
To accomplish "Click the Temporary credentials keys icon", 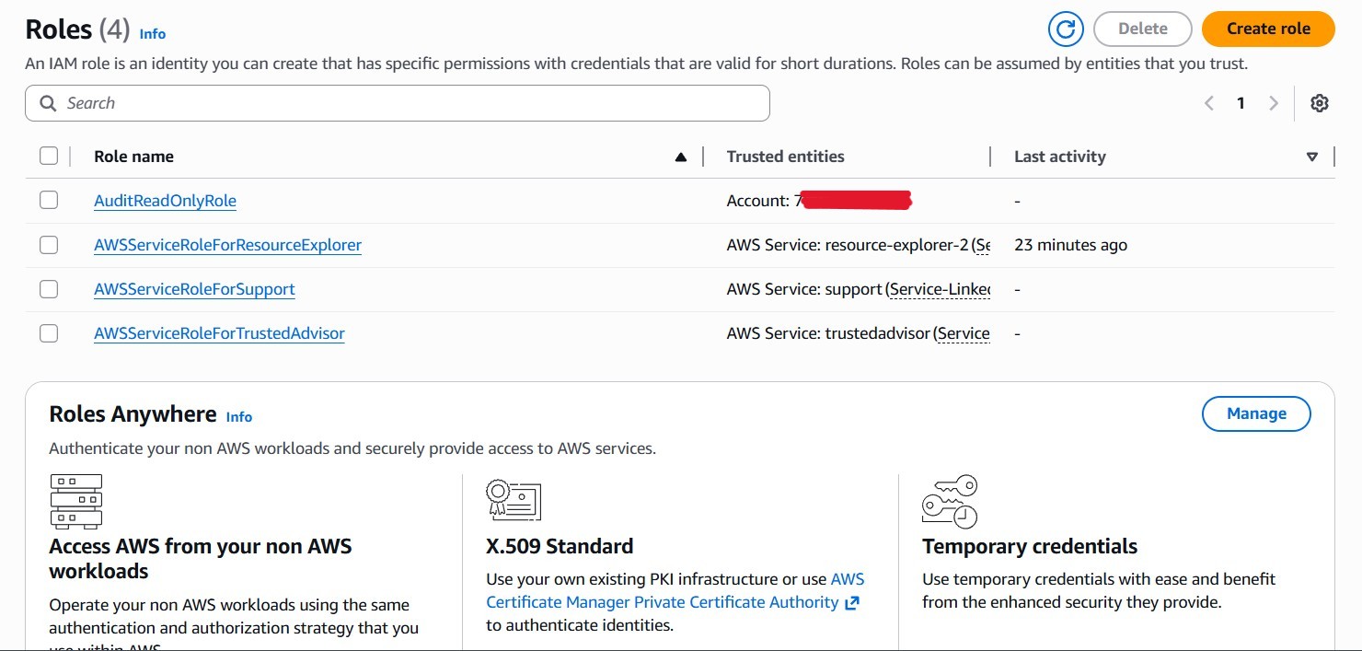I will point(950,500).
